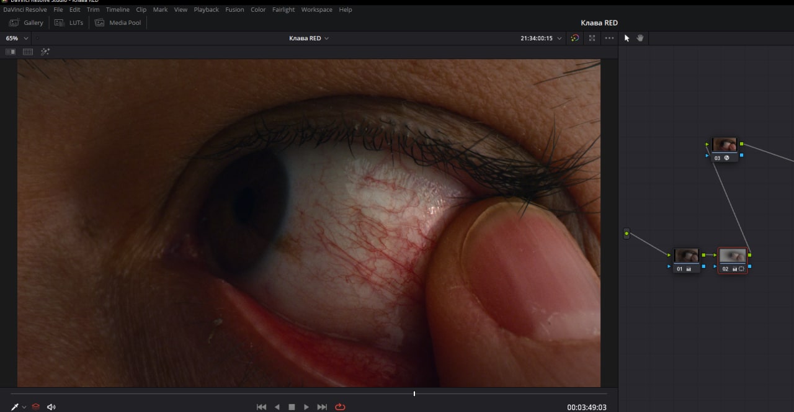
Task: Select node 02 thumbnail
Action: 733,255
